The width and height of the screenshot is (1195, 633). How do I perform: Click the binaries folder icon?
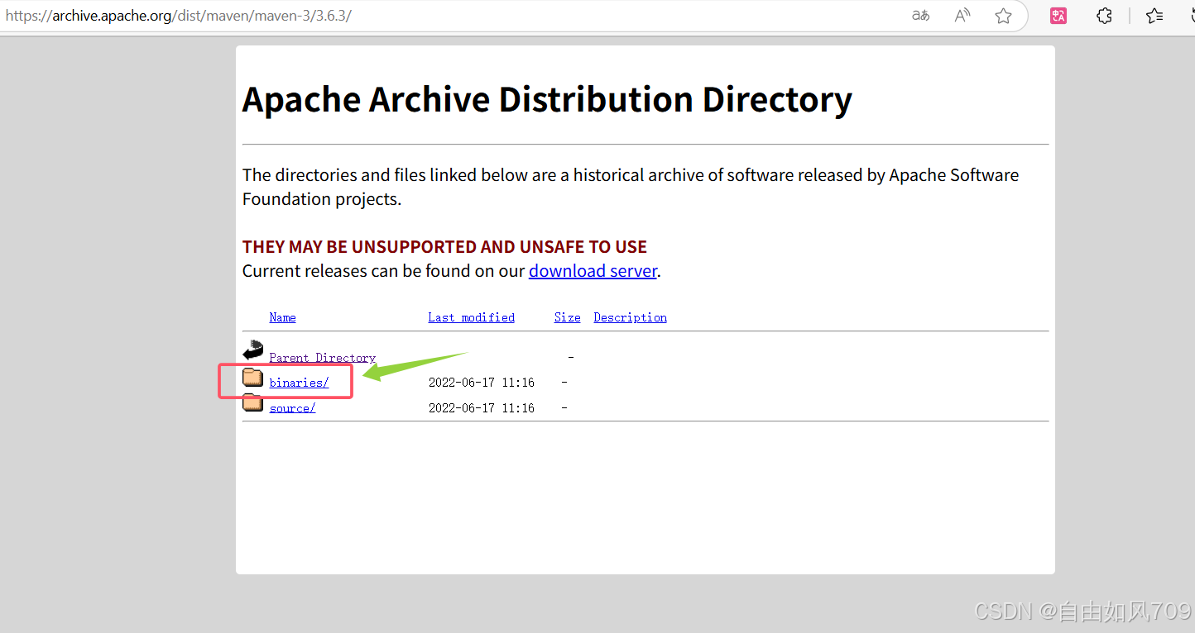(x=252, y=378)
